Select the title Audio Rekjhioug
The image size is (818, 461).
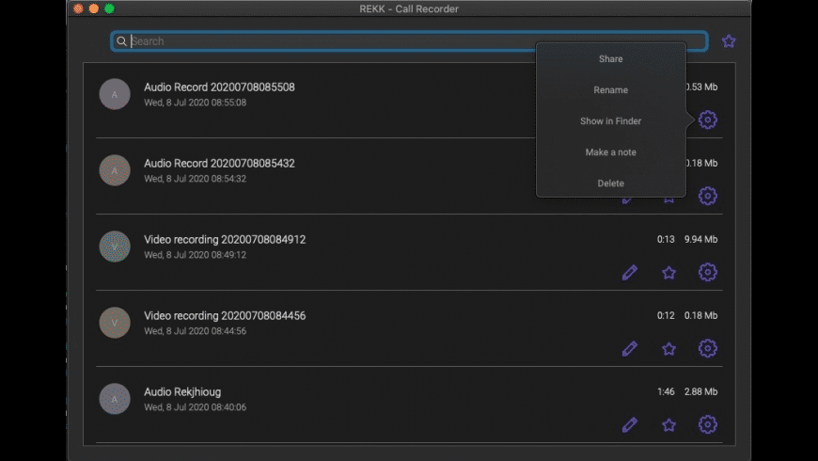[x=182, y=392]
